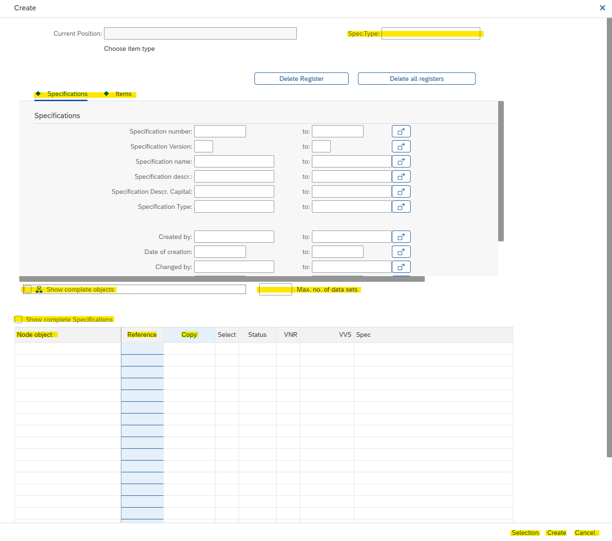Image resolution: width=612 pixels, height=541 pixels.
Task: Switch to the Items tab
Action: [x=123, y=94]
